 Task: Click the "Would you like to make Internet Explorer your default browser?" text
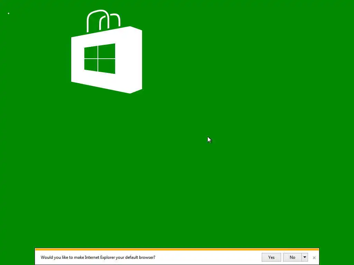(98, 257)
